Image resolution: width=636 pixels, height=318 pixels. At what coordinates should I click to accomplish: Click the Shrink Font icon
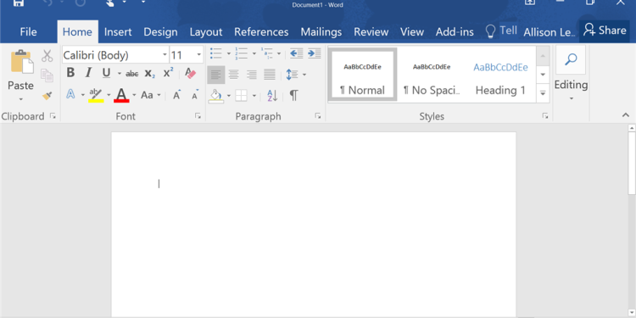coord(195,95)
